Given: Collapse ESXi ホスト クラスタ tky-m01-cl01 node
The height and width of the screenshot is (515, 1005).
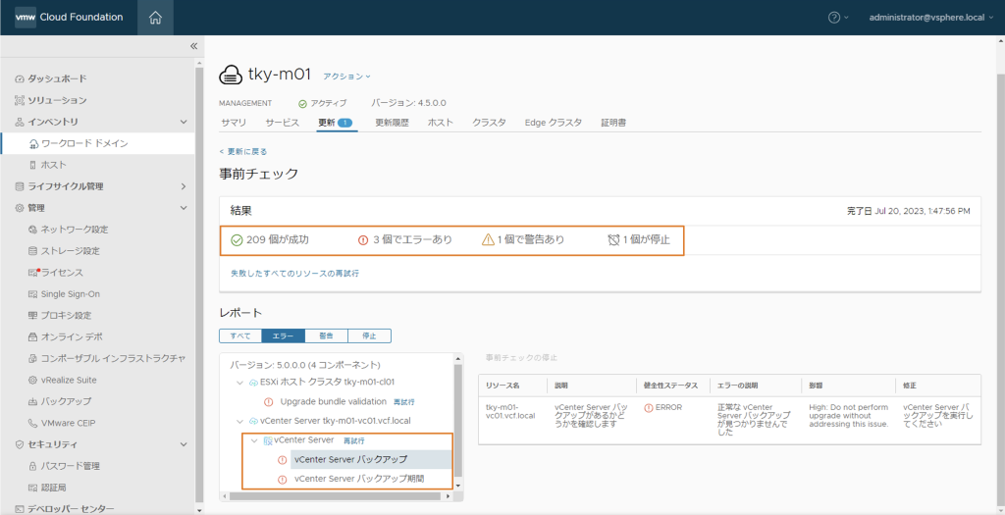Looking at the screenshot, I should point(239,383).
